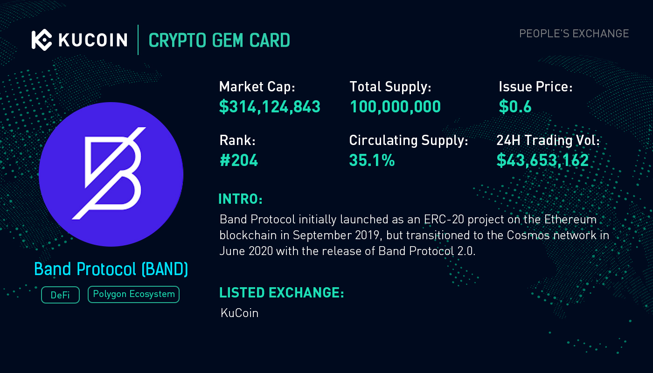Click the KuCoin listed exchange entry
Viewport: 653px width, 373px height.
click(239, 313)
